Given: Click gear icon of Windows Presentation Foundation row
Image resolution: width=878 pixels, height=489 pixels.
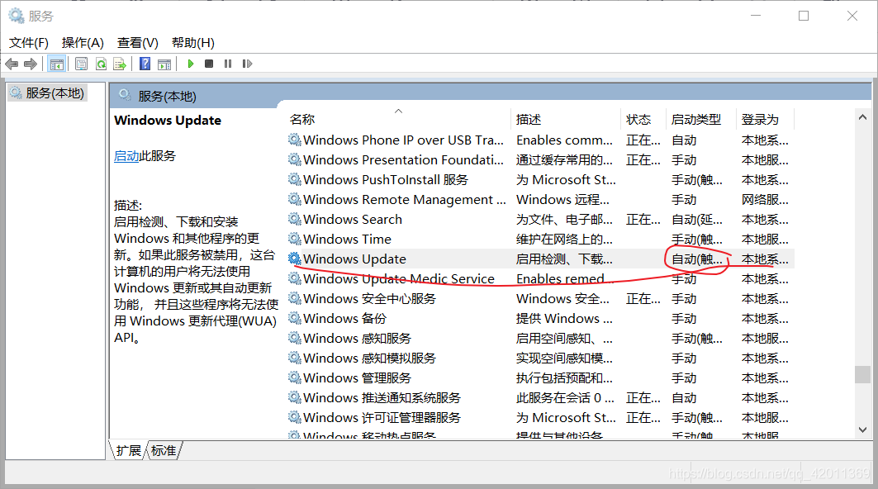Looking at the screenshot, I should (x=295, y=159).
